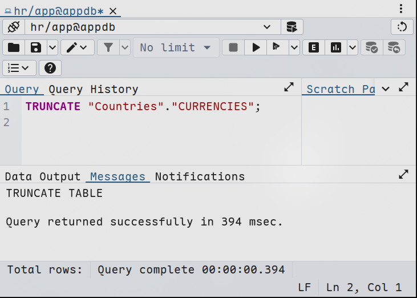417x298 pixels.
Task: Click the new connection database icon
Action: [x=292, y=27]
